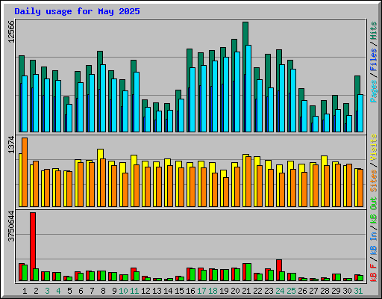The height and width of the screenshot is (299, 382).
Task: Click day 26 on the x-axis
Action: (302, 291)
